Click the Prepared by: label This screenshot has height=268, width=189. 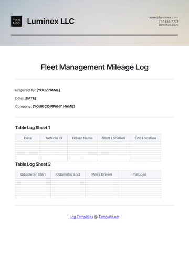click(25, 90)
